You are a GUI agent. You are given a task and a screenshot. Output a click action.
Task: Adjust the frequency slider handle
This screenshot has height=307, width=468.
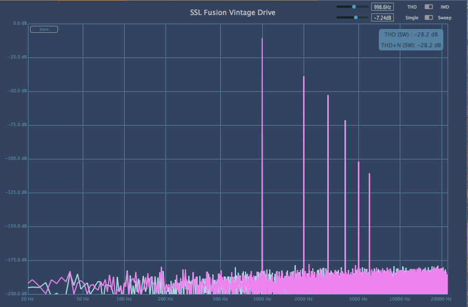coord(354,6)
